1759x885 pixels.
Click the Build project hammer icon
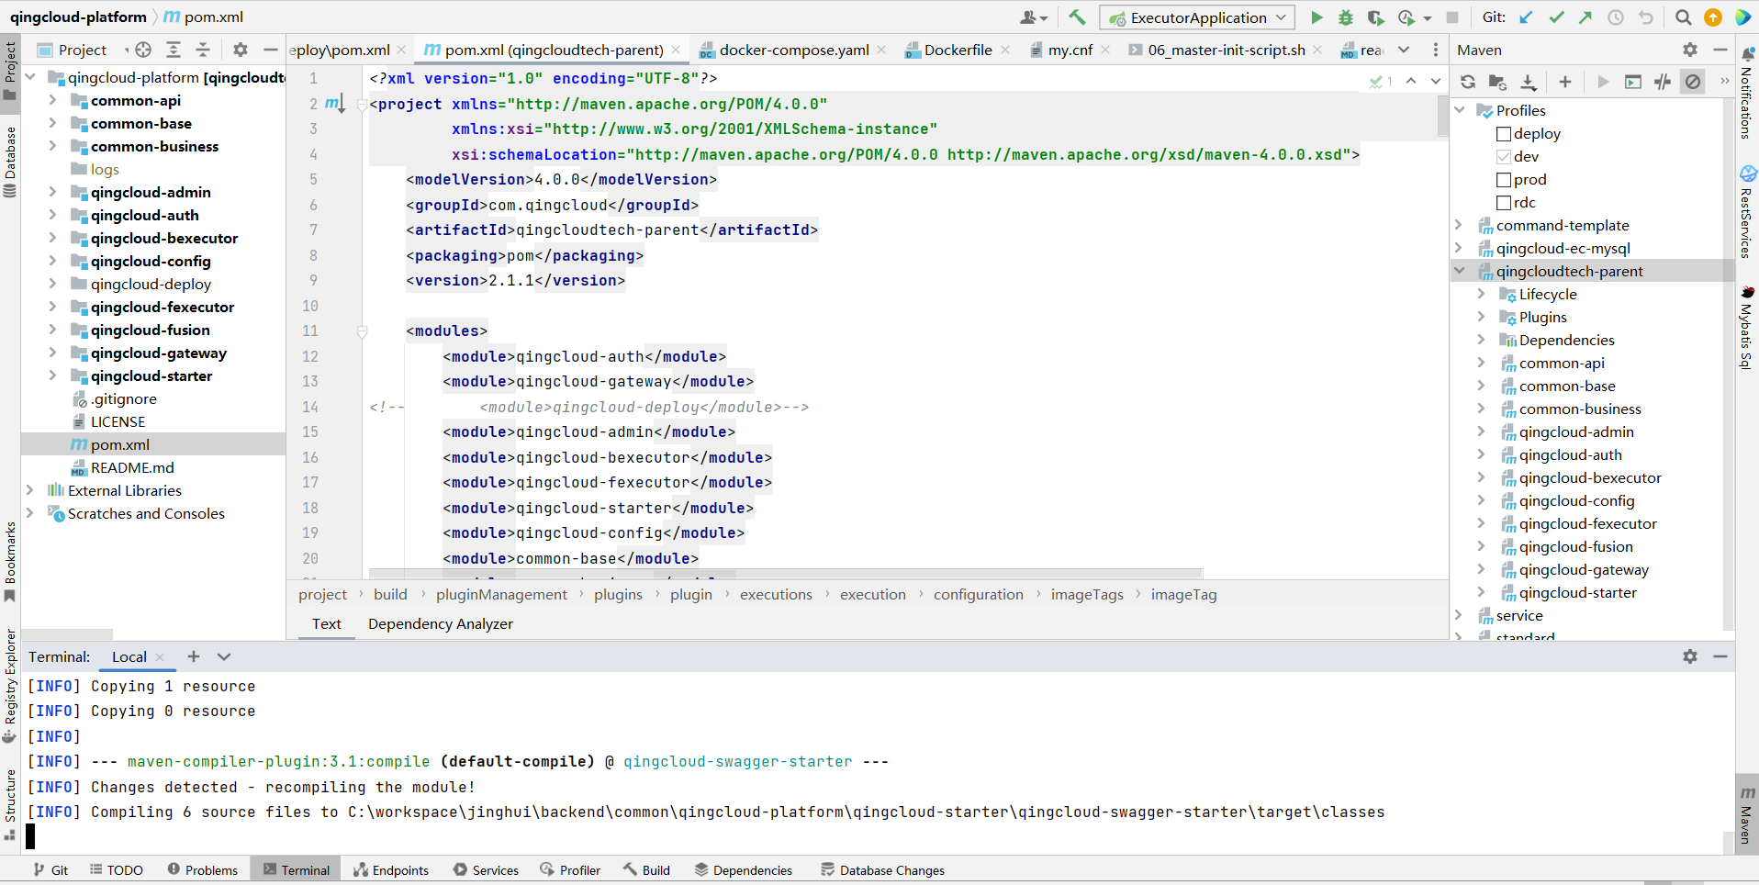point(1077,17)
